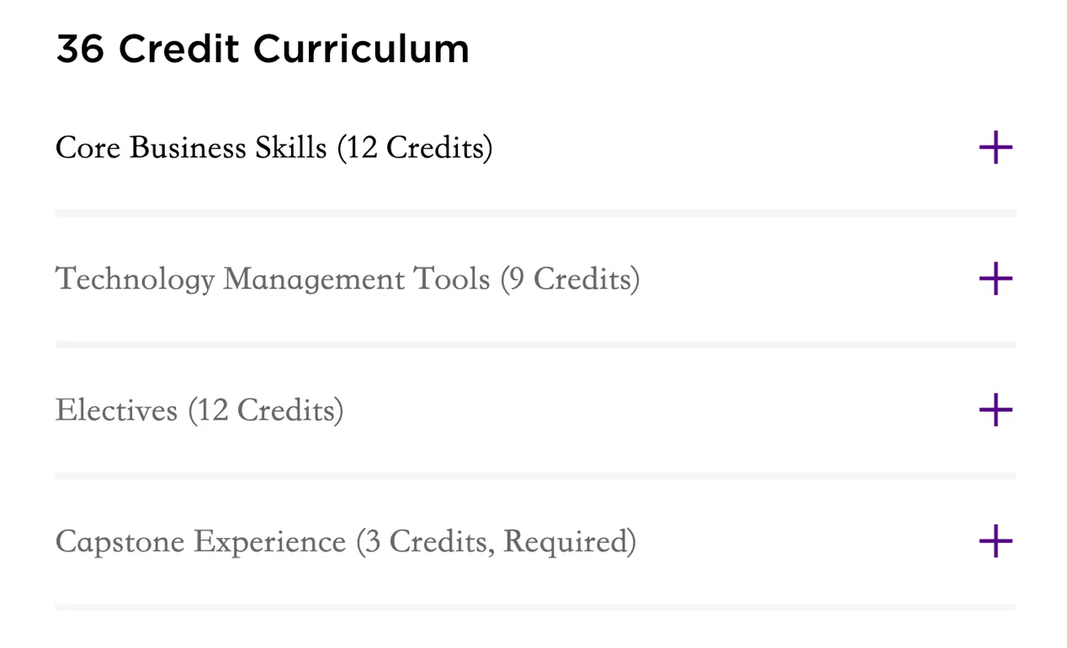Click the 36 Credit Curriculum heading

tap(263, 50)
